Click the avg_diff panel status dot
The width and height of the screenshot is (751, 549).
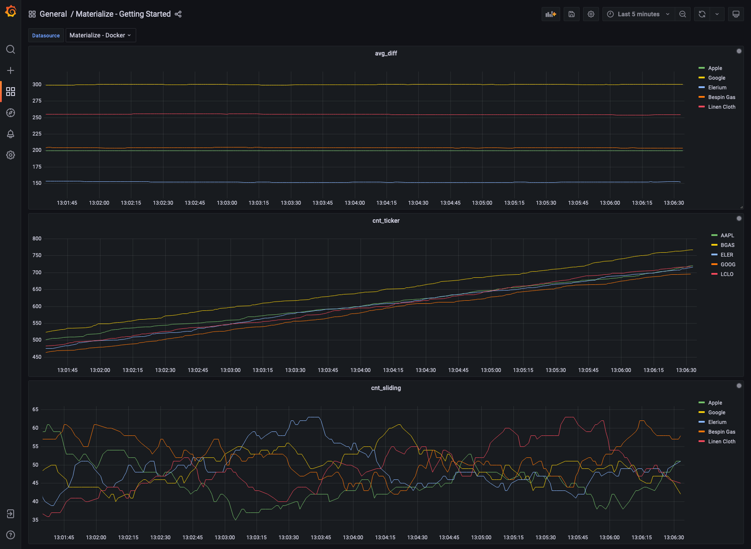click(739, 51)
